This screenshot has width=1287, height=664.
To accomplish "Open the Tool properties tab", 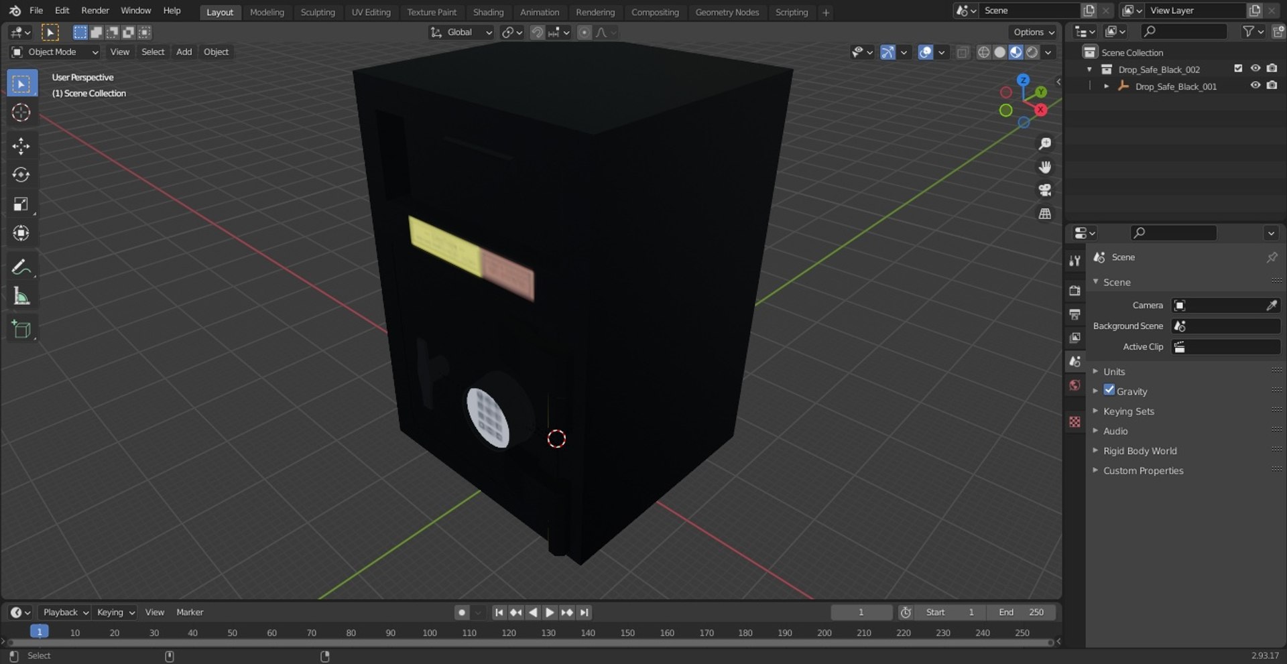I will click(1075, 261).
